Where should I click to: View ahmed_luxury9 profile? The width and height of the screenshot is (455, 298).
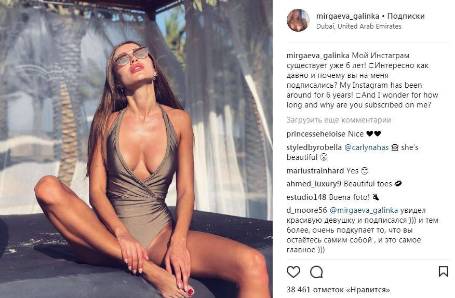pyautogui.click(x=314, y=184)
